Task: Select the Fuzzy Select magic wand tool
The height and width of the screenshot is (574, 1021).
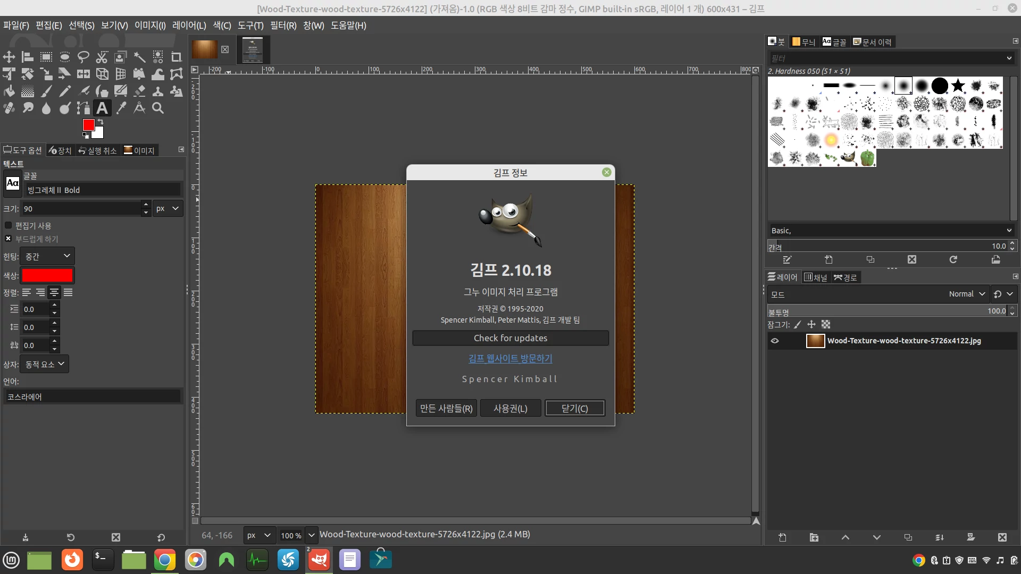Action: [139, 57]
